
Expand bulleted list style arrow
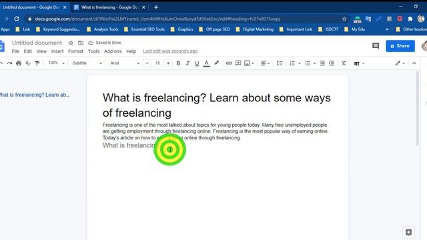point(314,63)
